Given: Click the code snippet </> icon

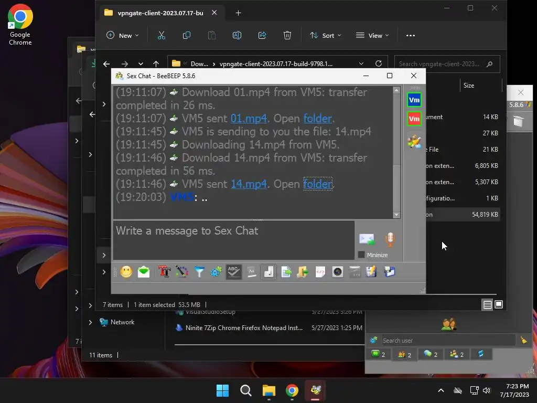Looking at the screenshot, I should (x=320, y=272).
